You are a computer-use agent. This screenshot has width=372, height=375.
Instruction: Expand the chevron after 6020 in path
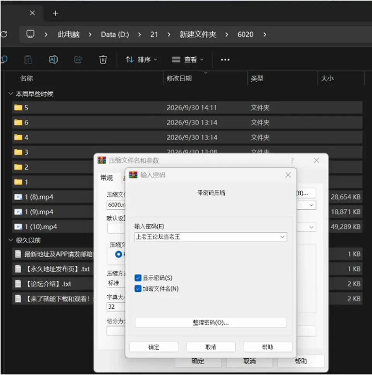click(265, 34)
